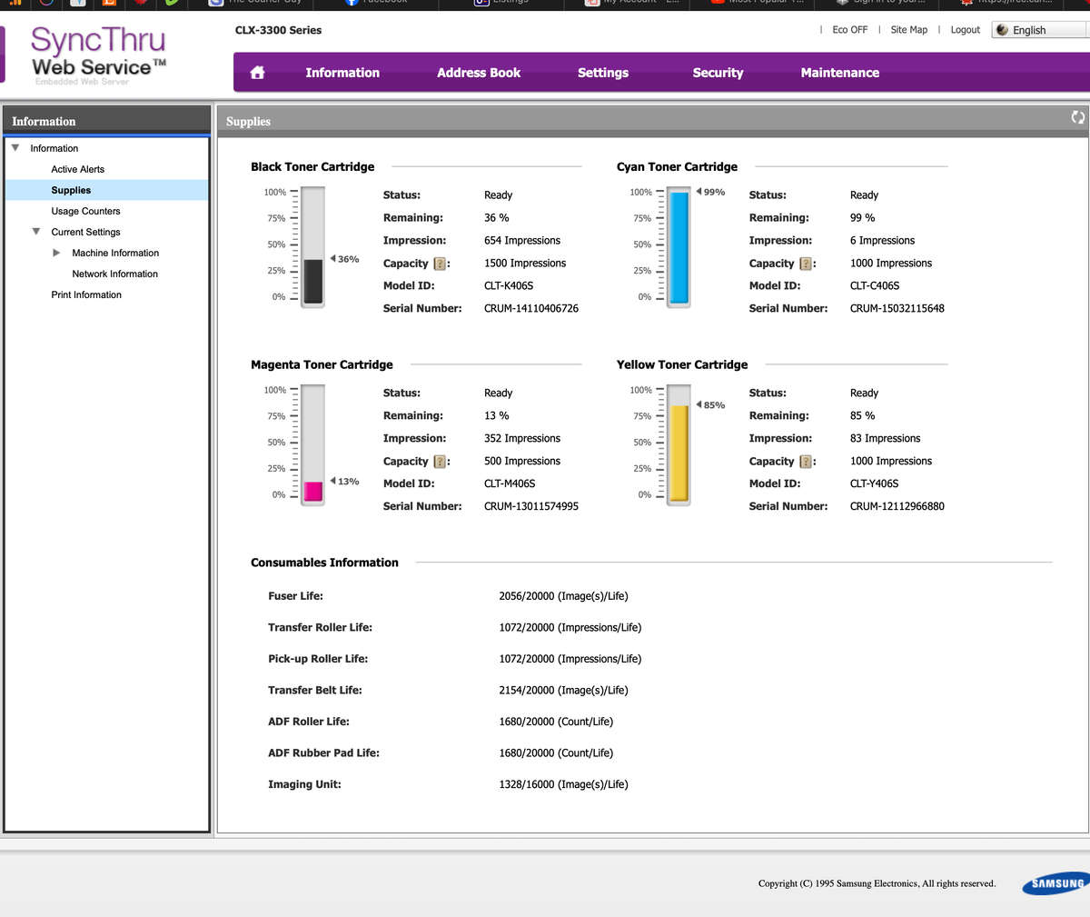
Task: Expand the Machine Information tree node
Action: point(57,253)
